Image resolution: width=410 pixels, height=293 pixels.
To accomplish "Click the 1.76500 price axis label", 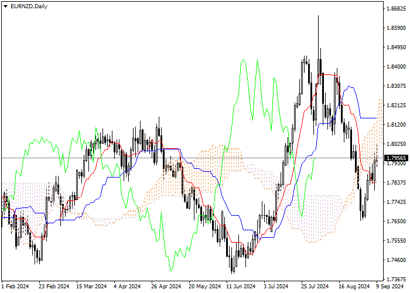I will pyautogui.click(x=396, y=222).
